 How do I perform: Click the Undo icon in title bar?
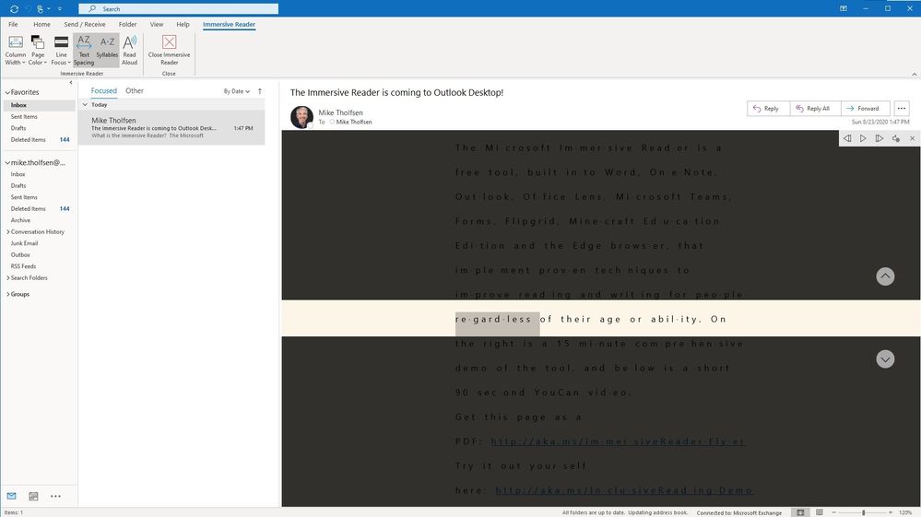tap(27, 9)
